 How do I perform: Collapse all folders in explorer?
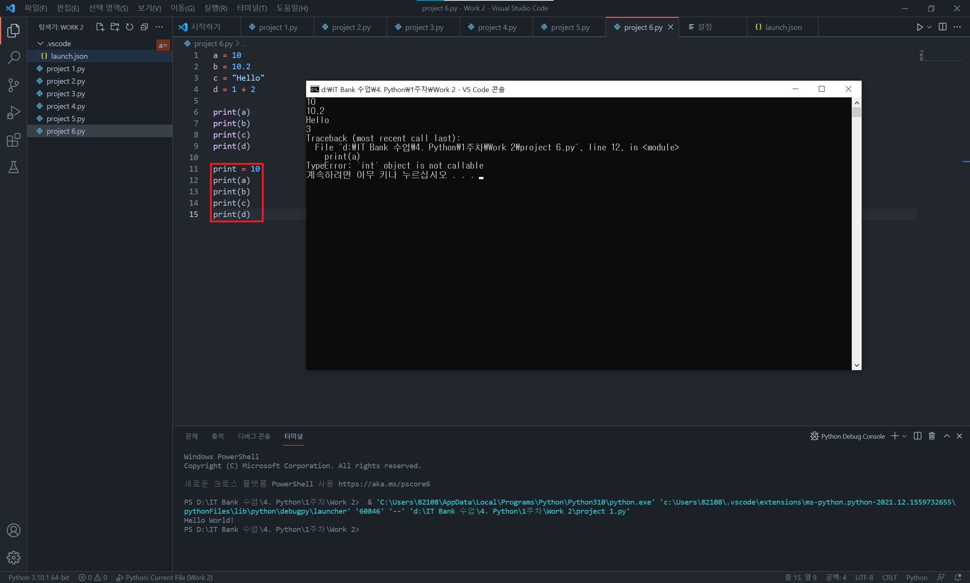click(144, 27)
